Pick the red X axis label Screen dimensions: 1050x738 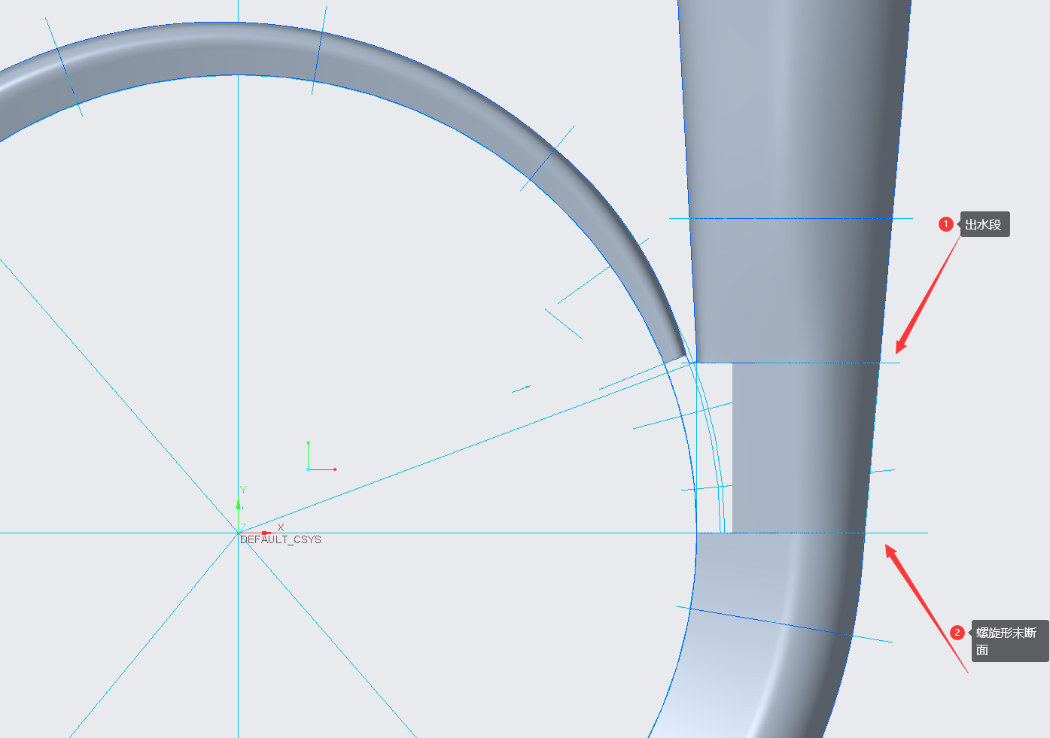(x=281, y=527)
